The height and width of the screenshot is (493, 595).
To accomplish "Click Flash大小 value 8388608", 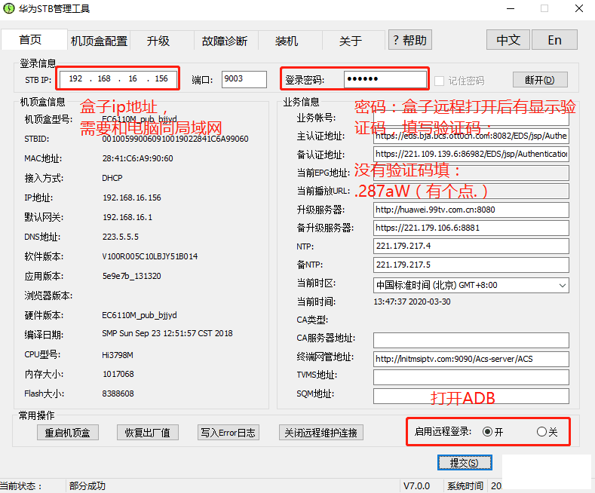I will (118, 393).
